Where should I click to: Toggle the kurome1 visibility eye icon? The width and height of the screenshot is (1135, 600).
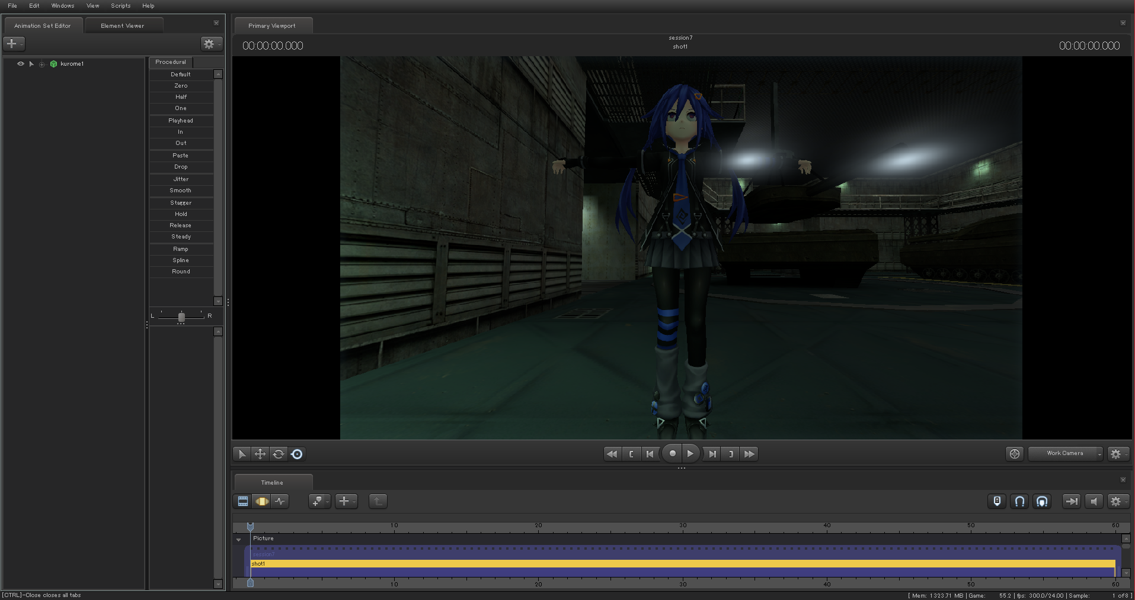click(x=21, y=64)
